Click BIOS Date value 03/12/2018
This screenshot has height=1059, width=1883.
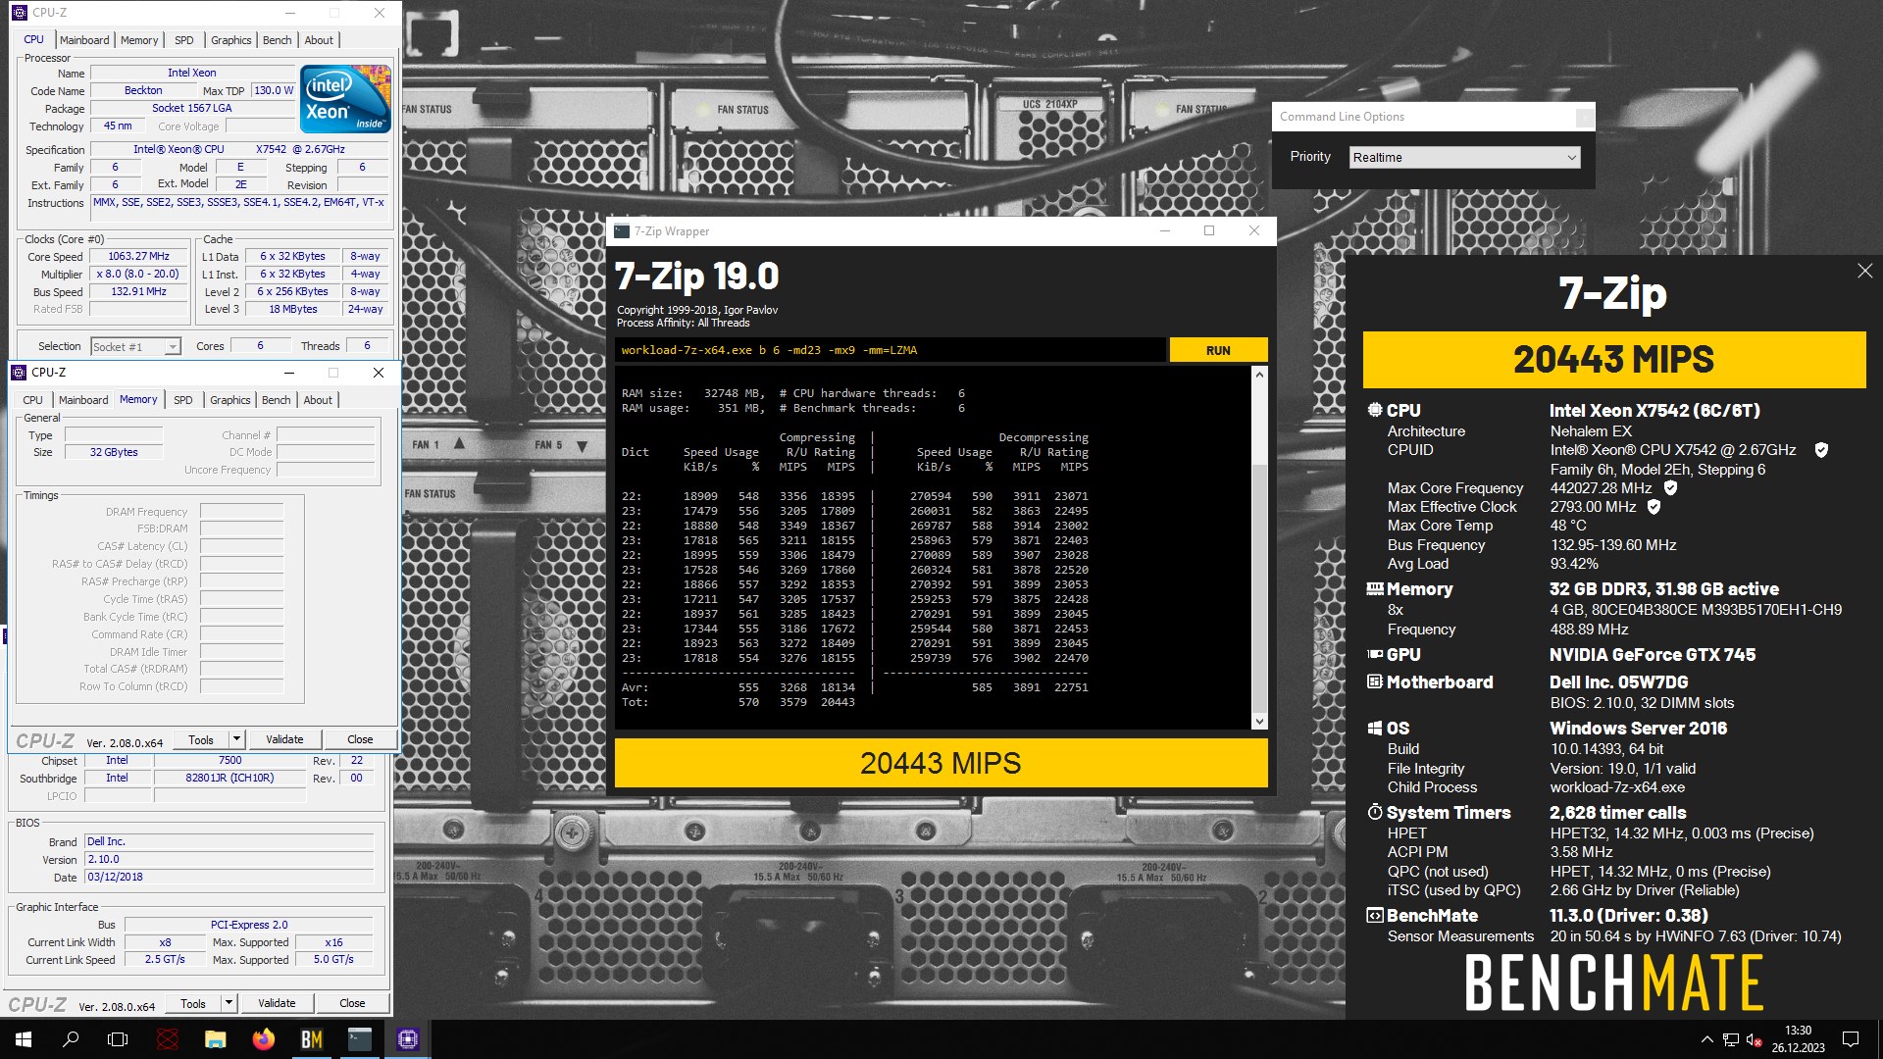click(229, 877)
